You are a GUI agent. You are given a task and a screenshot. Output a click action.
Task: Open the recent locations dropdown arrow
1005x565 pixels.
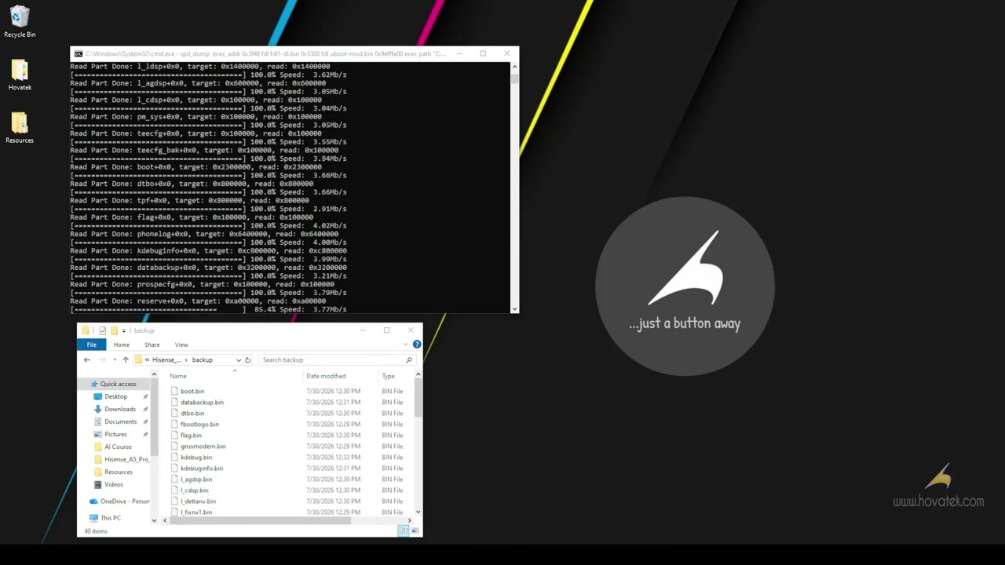point(115,360)
